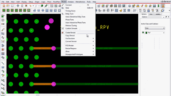Switch to the Visibility tab
171x96 pixels.
pyautogui.click(x=158, y=14)
